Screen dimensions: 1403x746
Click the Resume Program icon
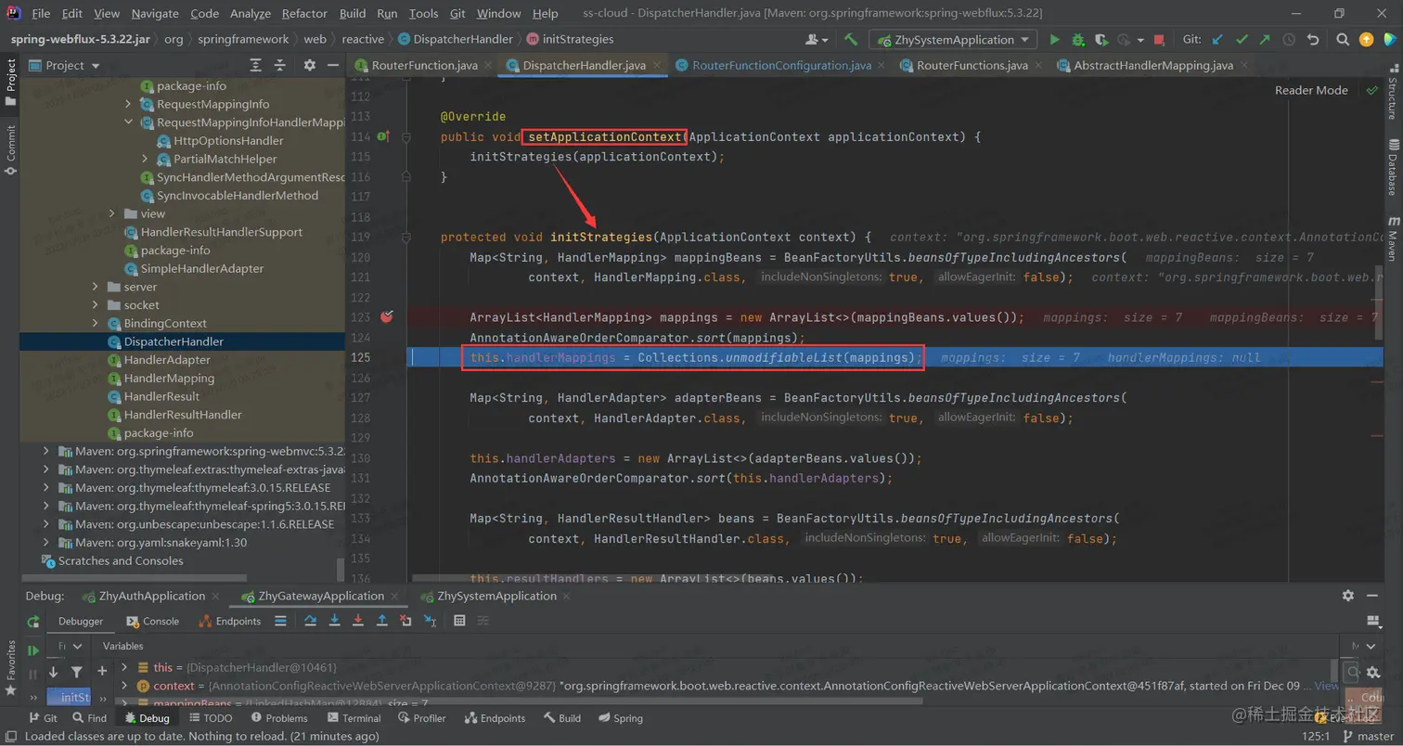point(33,650)
